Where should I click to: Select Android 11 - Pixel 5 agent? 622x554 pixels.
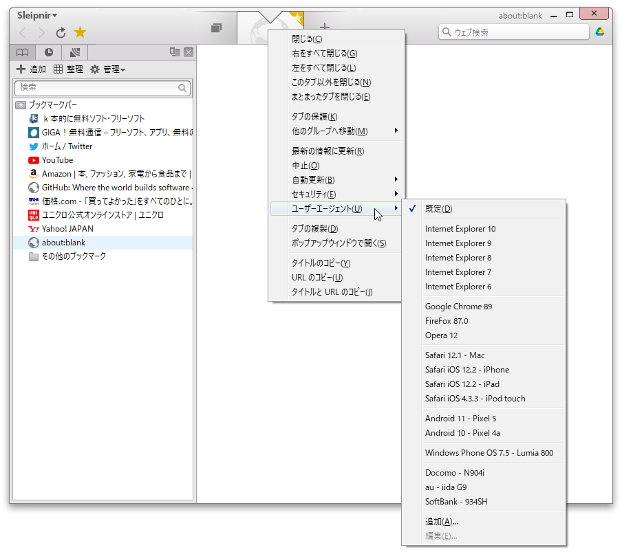[x=484, y=419]
